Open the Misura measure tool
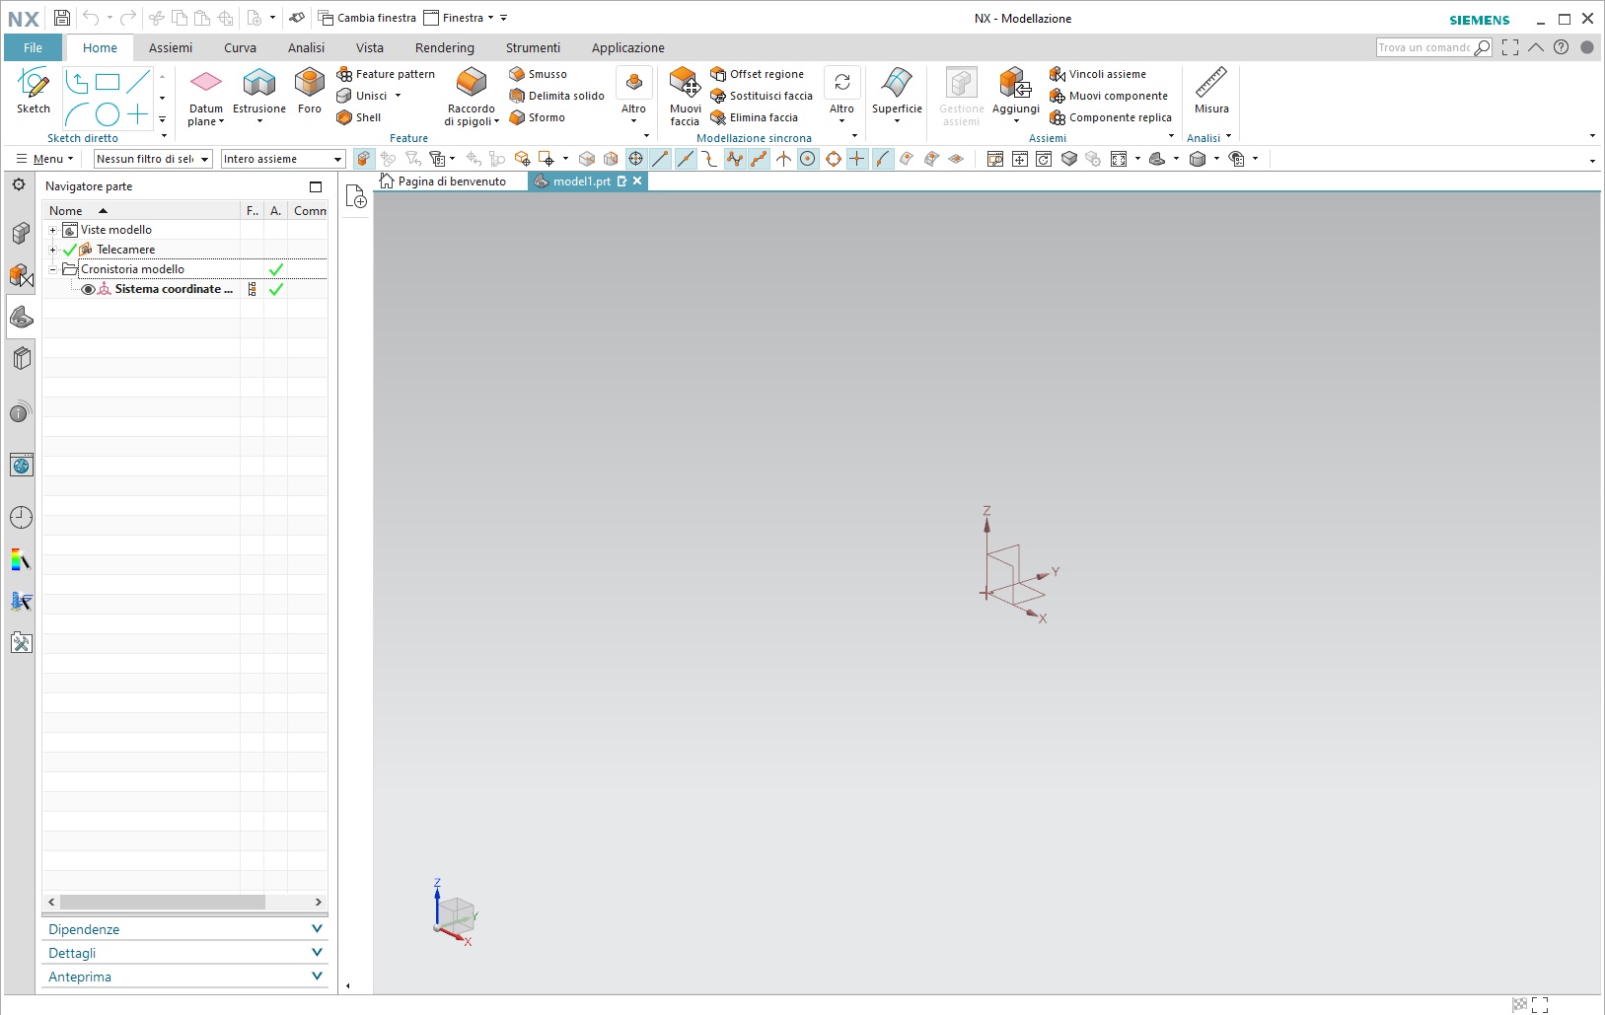 point(1211,91)
